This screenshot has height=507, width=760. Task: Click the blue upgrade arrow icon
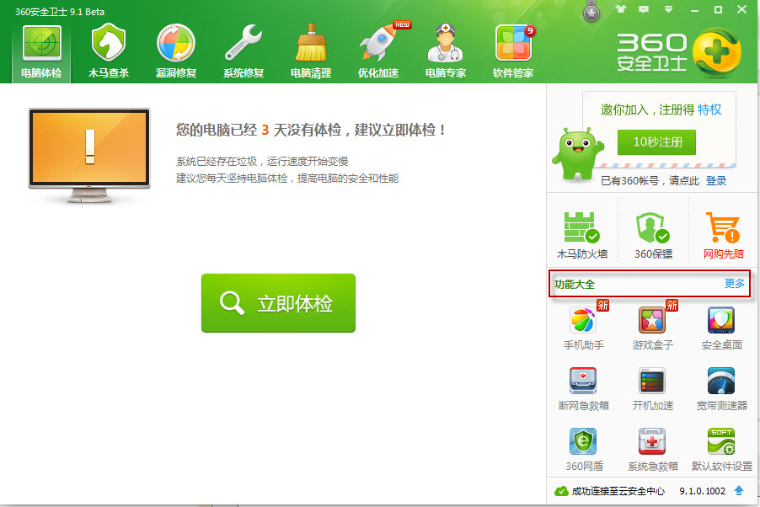(739, 490)
